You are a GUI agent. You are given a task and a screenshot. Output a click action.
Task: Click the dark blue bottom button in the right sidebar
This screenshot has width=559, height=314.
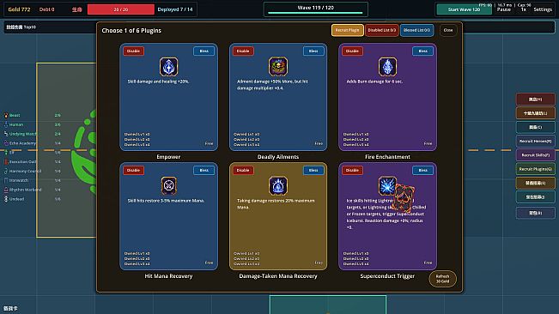(x=536, y=213)
